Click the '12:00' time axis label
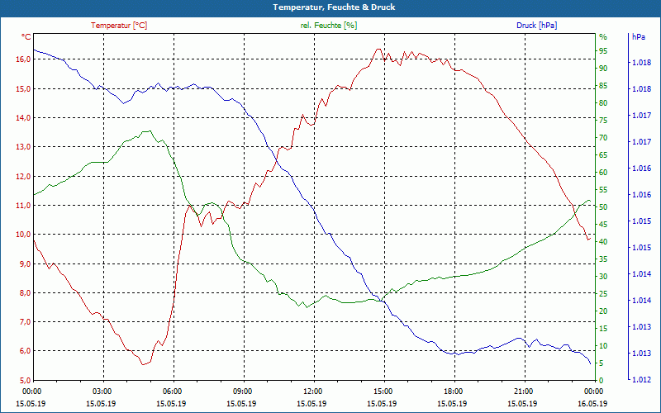Image resolution: width=661 pixels, height=413 pixels. tap(312, 391)
